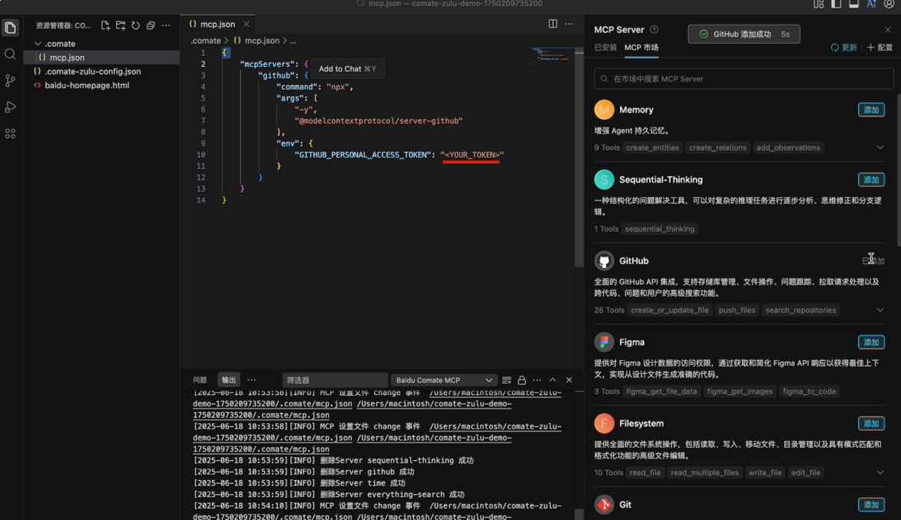Refresh the explorer file tree

136,25
